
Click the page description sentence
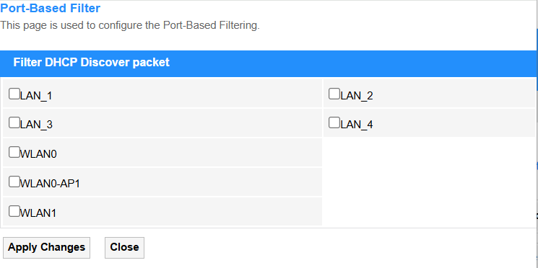130,25
